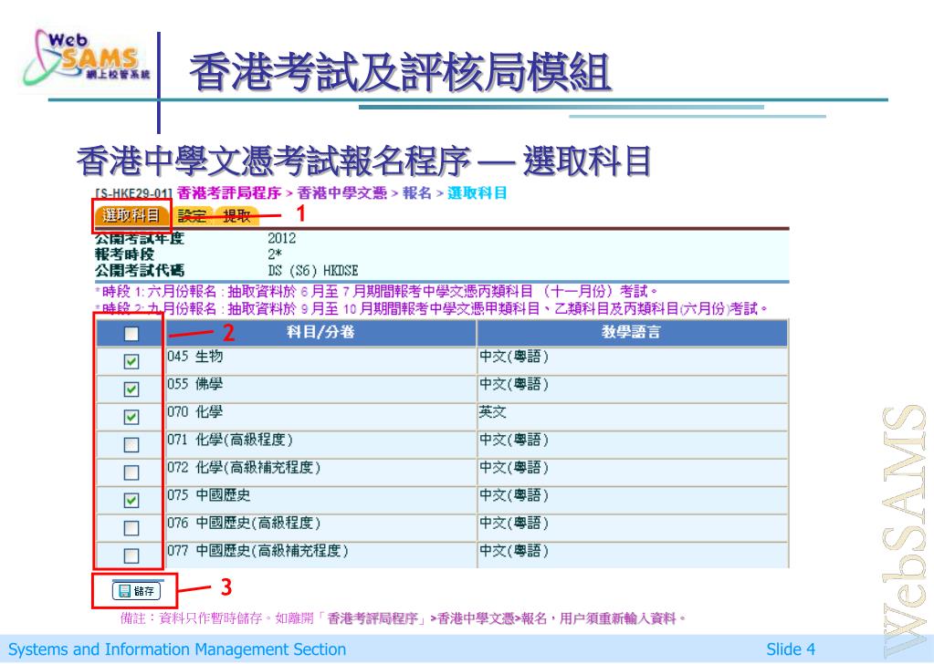Image resolution: width=934 pixels, height=664 pixels.
Task: Click the 科目/分卷 column header
Action: 321,332
